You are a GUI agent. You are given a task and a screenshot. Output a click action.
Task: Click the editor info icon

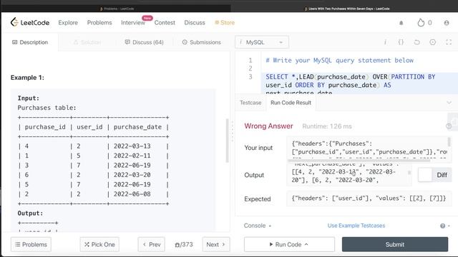point(385,42)
